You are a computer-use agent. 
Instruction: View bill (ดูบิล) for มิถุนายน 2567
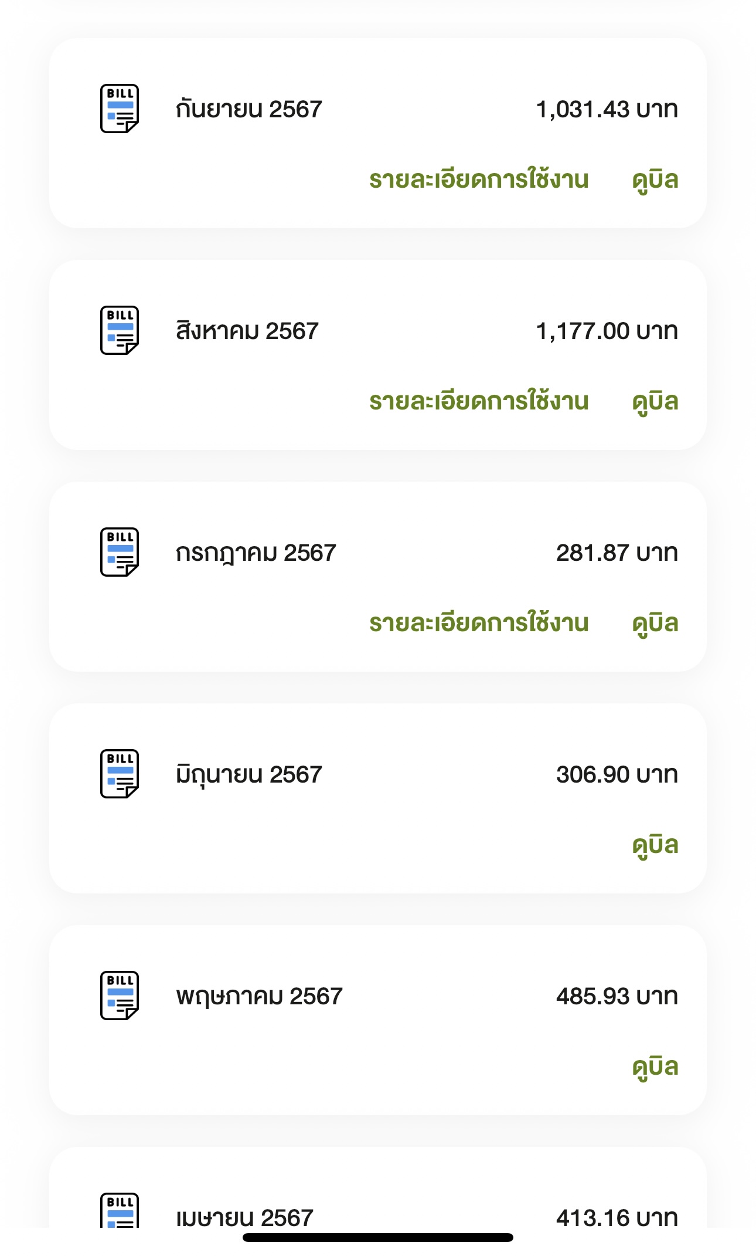pos(655,845)
